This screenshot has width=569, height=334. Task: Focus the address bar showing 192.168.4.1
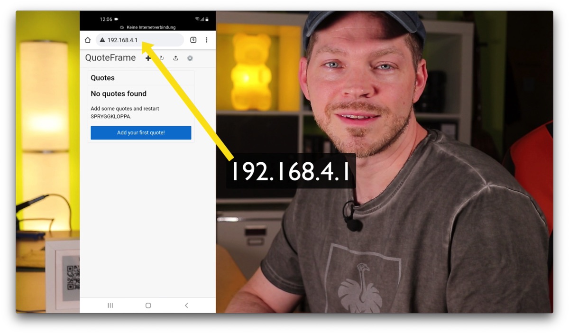pyautogui.click(x=140, y=40)
